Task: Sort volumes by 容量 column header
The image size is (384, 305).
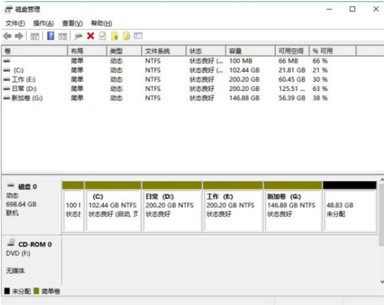Action: coord(236,51)
